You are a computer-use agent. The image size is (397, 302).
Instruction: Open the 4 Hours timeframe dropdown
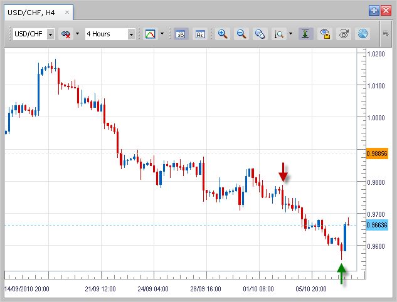(131, 34)
